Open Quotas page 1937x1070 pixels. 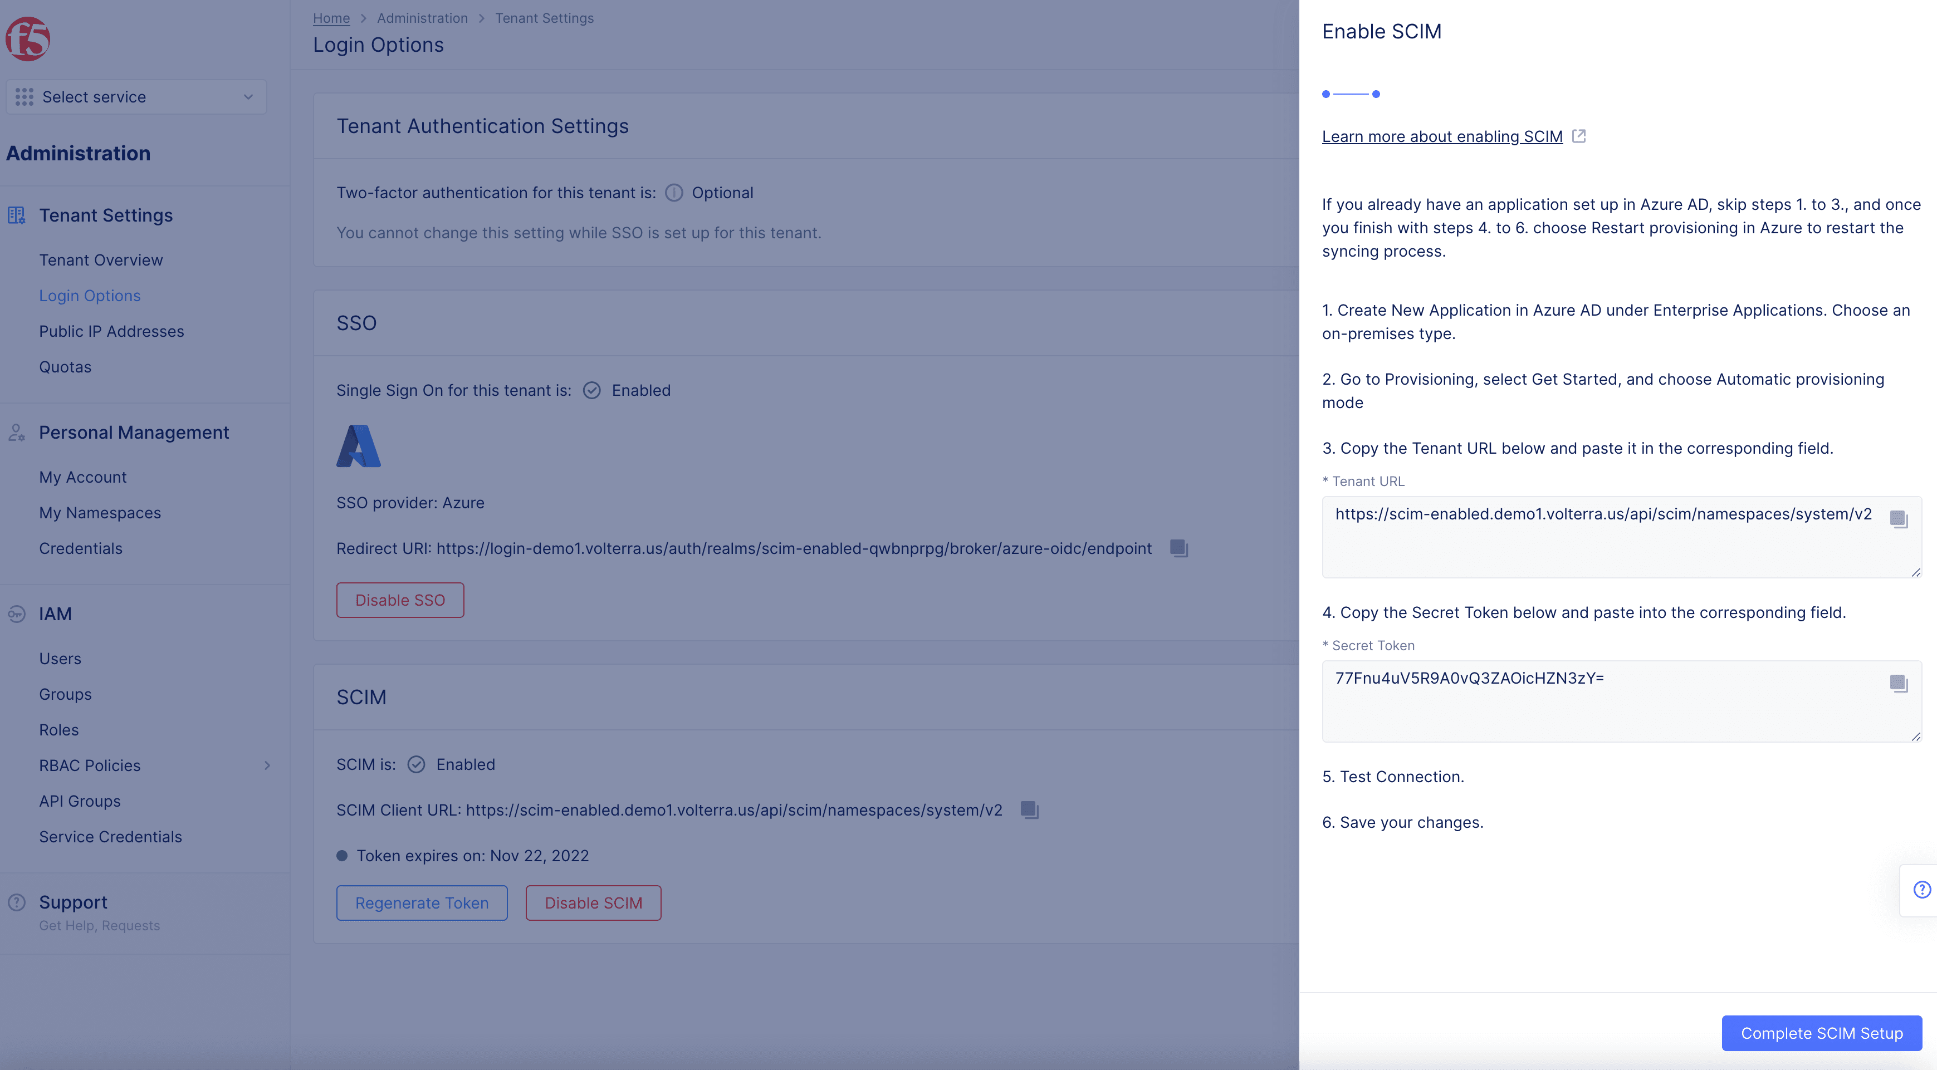point(65,367)
